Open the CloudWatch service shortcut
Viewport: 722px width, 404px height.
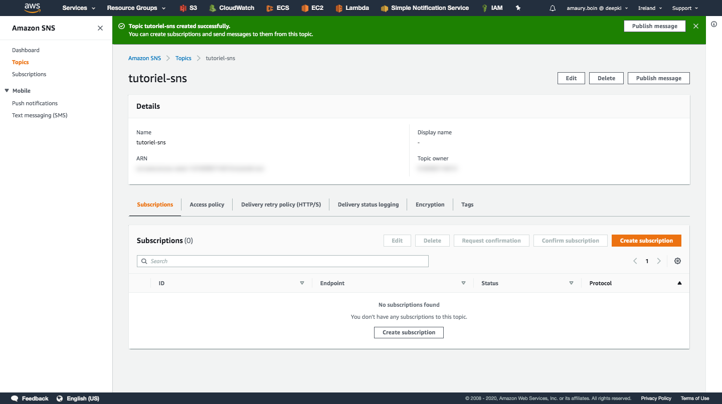tap(232, 8)
